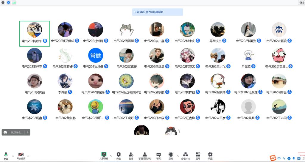Image resolution: width=305 pixels, height=162 pixels.
Task: Click the blue security shield status icon
Action: (8, 2)
